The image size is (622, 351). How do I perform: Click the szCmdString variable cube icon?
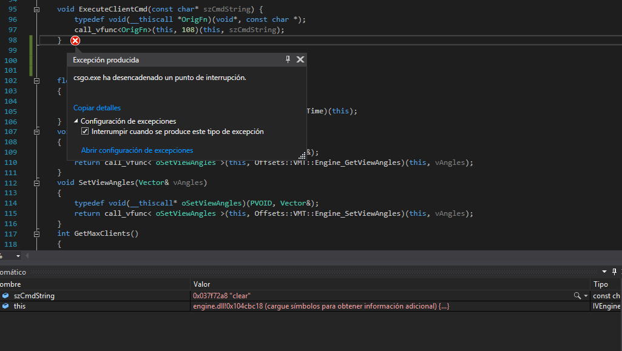coord(5,296)
